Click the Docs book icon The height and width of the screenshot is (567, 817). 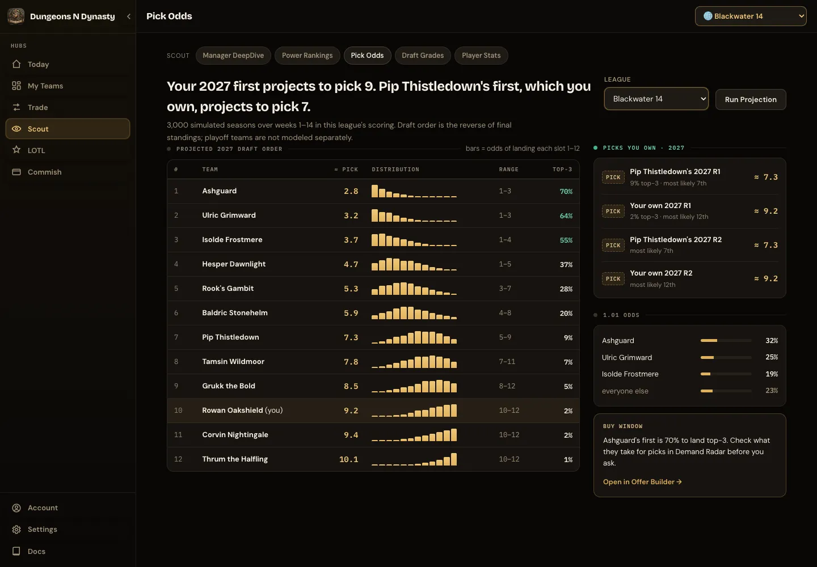16,551
